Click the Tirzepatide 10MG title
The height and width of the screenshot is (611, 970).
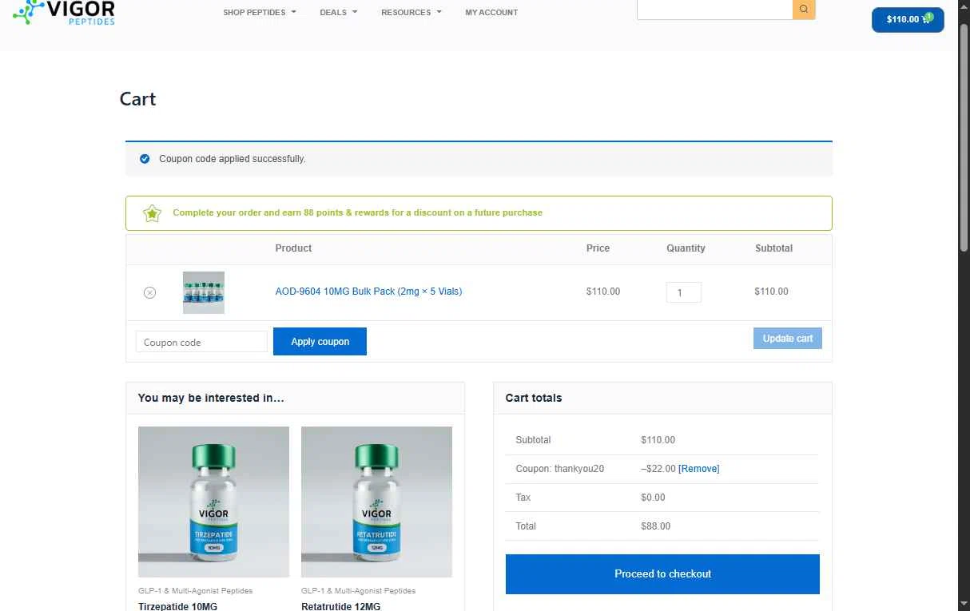(177, 606)
